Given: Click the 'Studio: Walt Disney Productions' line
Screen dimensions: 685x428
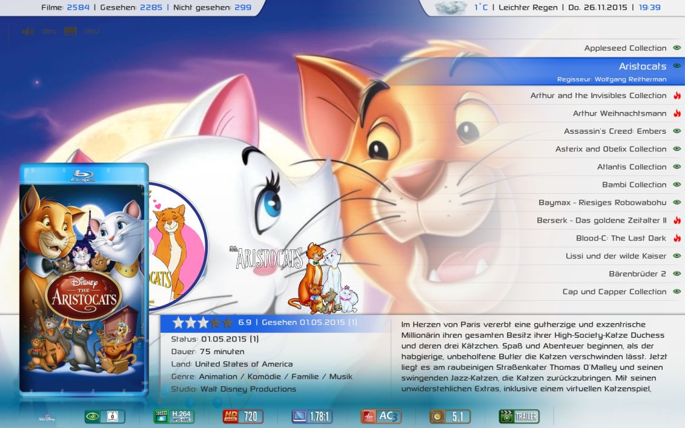Looking at the screenshot, I should [x=234, y=389].
